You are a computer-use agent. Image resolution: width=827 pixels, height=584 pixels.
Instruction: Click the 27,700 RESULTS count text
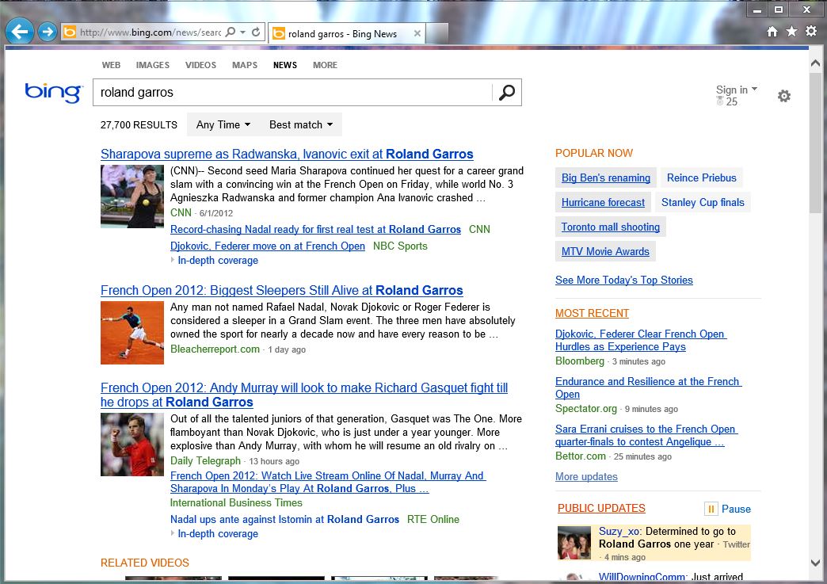(139, 125)
